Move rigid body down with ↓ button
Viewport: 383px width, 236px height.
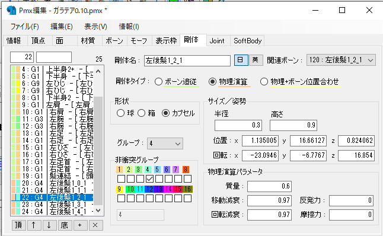[49, 225]
